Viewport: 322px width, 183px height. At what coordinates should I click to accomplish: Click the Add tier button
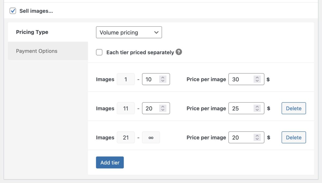[110, 162]
